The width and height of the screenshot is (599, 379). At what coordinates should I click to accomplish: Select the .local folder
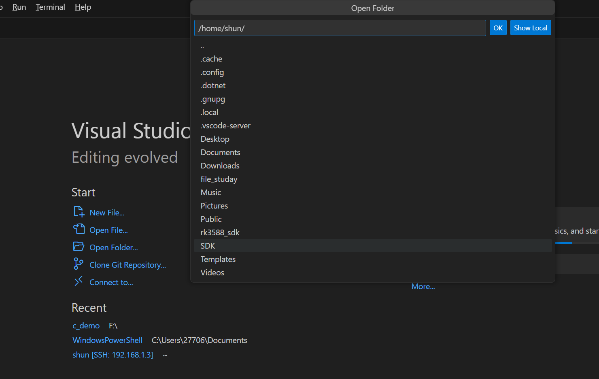coord(373,112)
